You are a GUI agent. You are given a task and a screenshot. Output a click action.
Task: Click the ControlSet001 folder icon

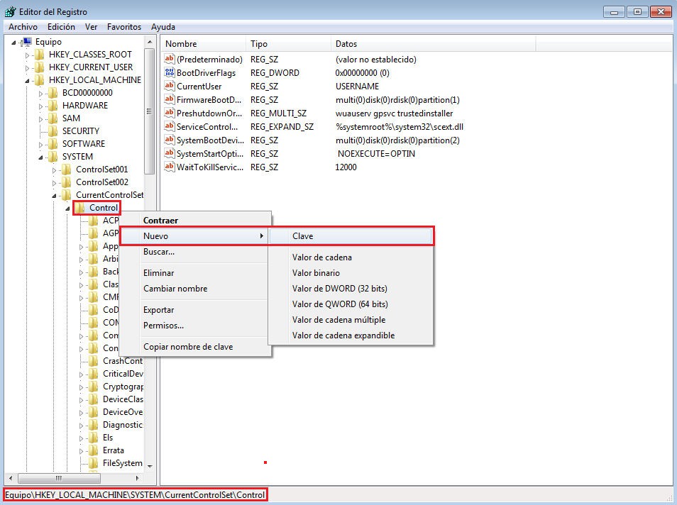tap(67, 170)
